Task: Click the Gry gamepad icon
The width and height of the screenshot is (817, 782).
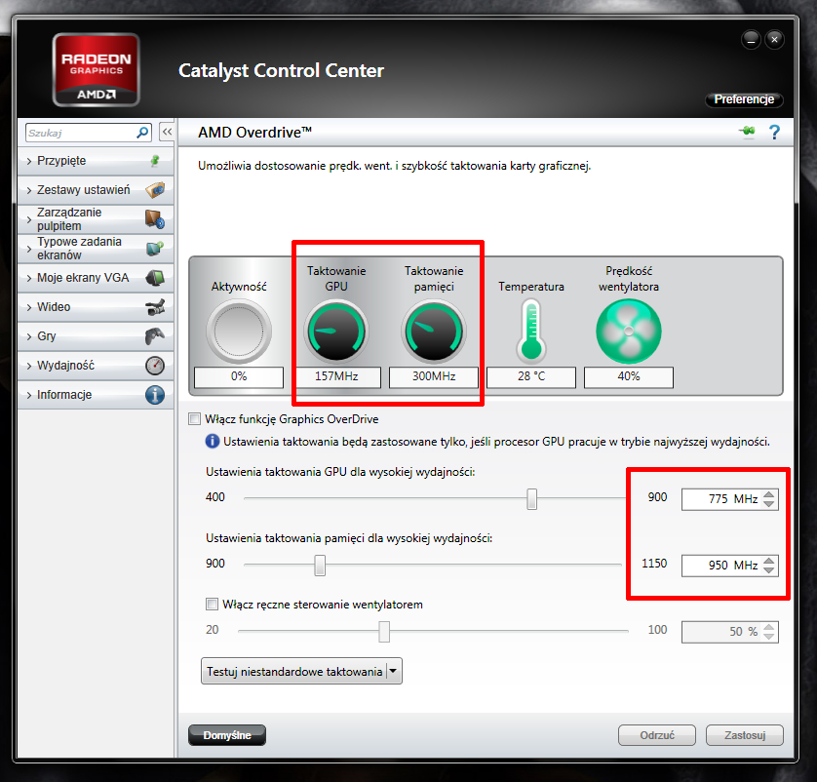Action: click(155, 336)
